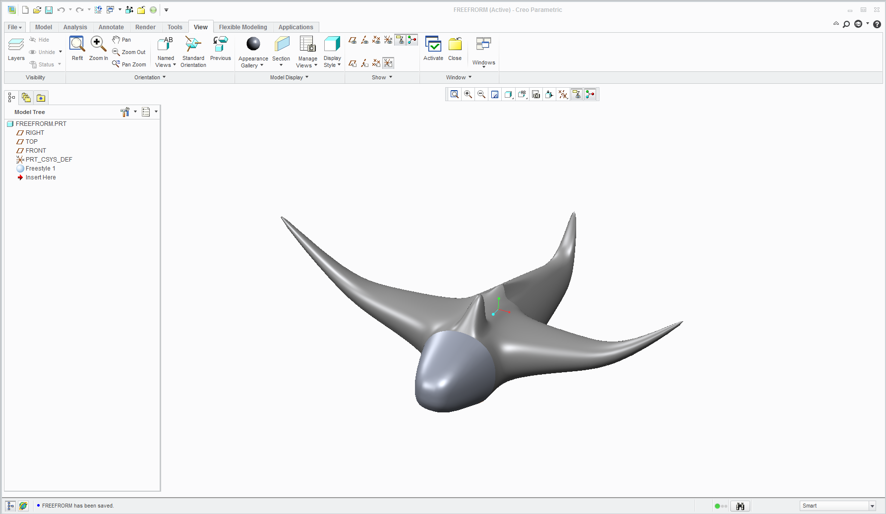886x514 pixels.
Task: Switch to the Model tab
Action: tap(44, 27)
